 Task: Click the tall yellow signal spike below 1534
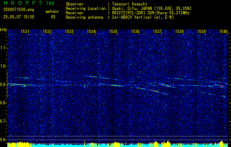85,144
